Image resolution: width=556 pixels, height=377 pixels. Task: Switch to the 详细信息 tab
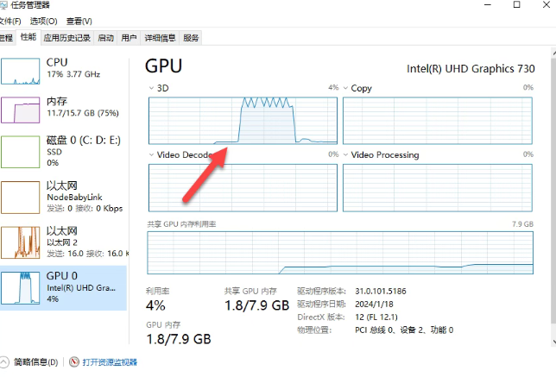(x=160, y=38)
